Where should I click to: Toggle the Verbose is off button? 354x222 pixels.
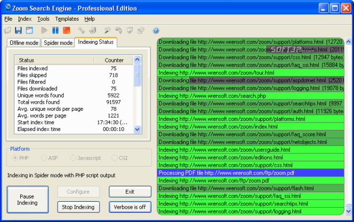click(x=130, y=207)
